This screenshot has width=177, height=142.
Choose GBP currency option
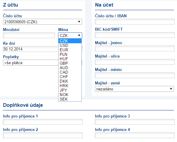pyautogui.click(x=70, y=63)
